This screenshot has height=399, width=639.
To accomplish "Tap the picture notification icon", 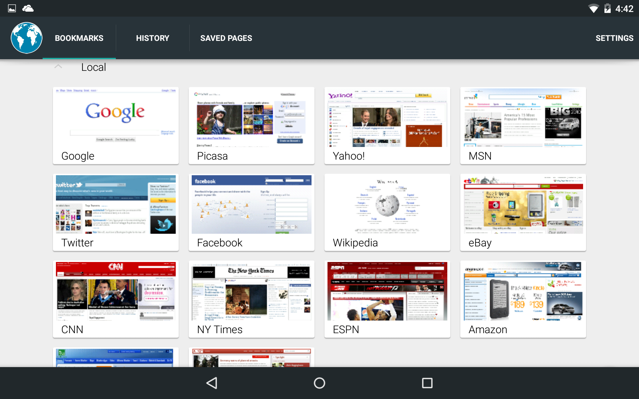I will [12, 8].
